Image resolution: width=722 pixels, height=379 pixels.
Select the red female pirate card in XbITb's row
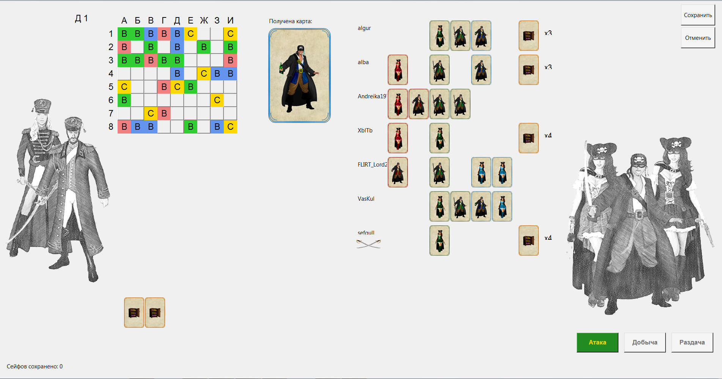click(x=398, y=138)
